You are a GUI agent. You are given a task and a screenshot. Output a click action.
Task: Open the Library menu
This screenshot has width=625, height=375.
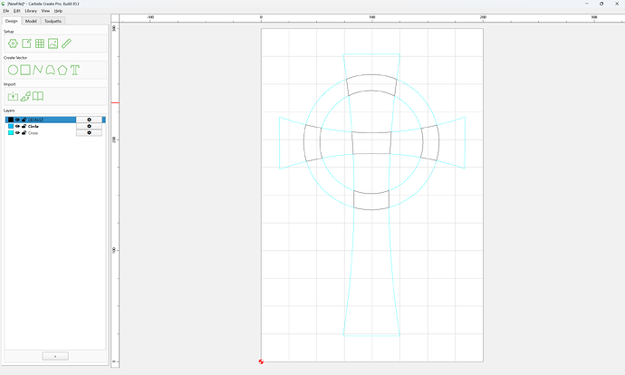31,11
